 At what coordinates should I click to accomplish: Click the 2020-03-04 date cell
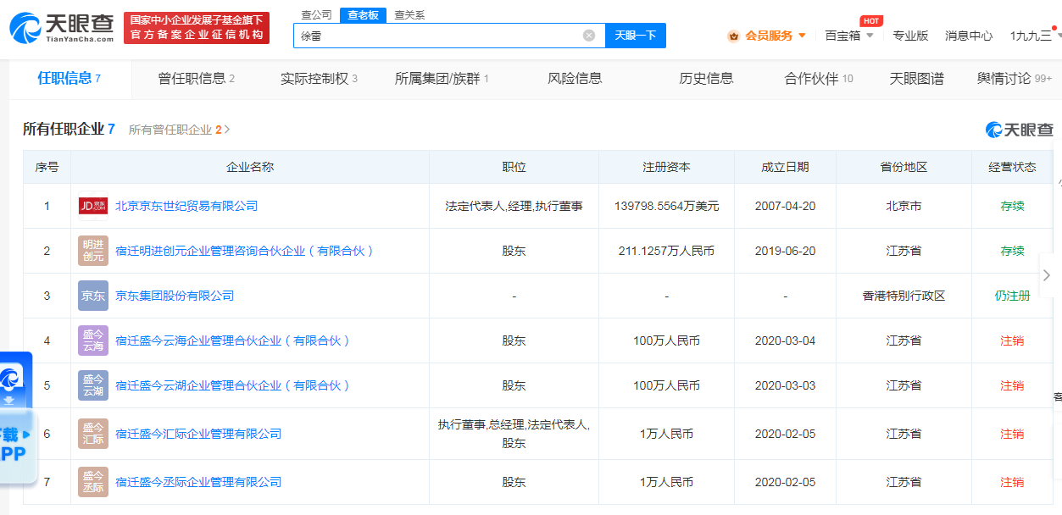coord(785,341)
